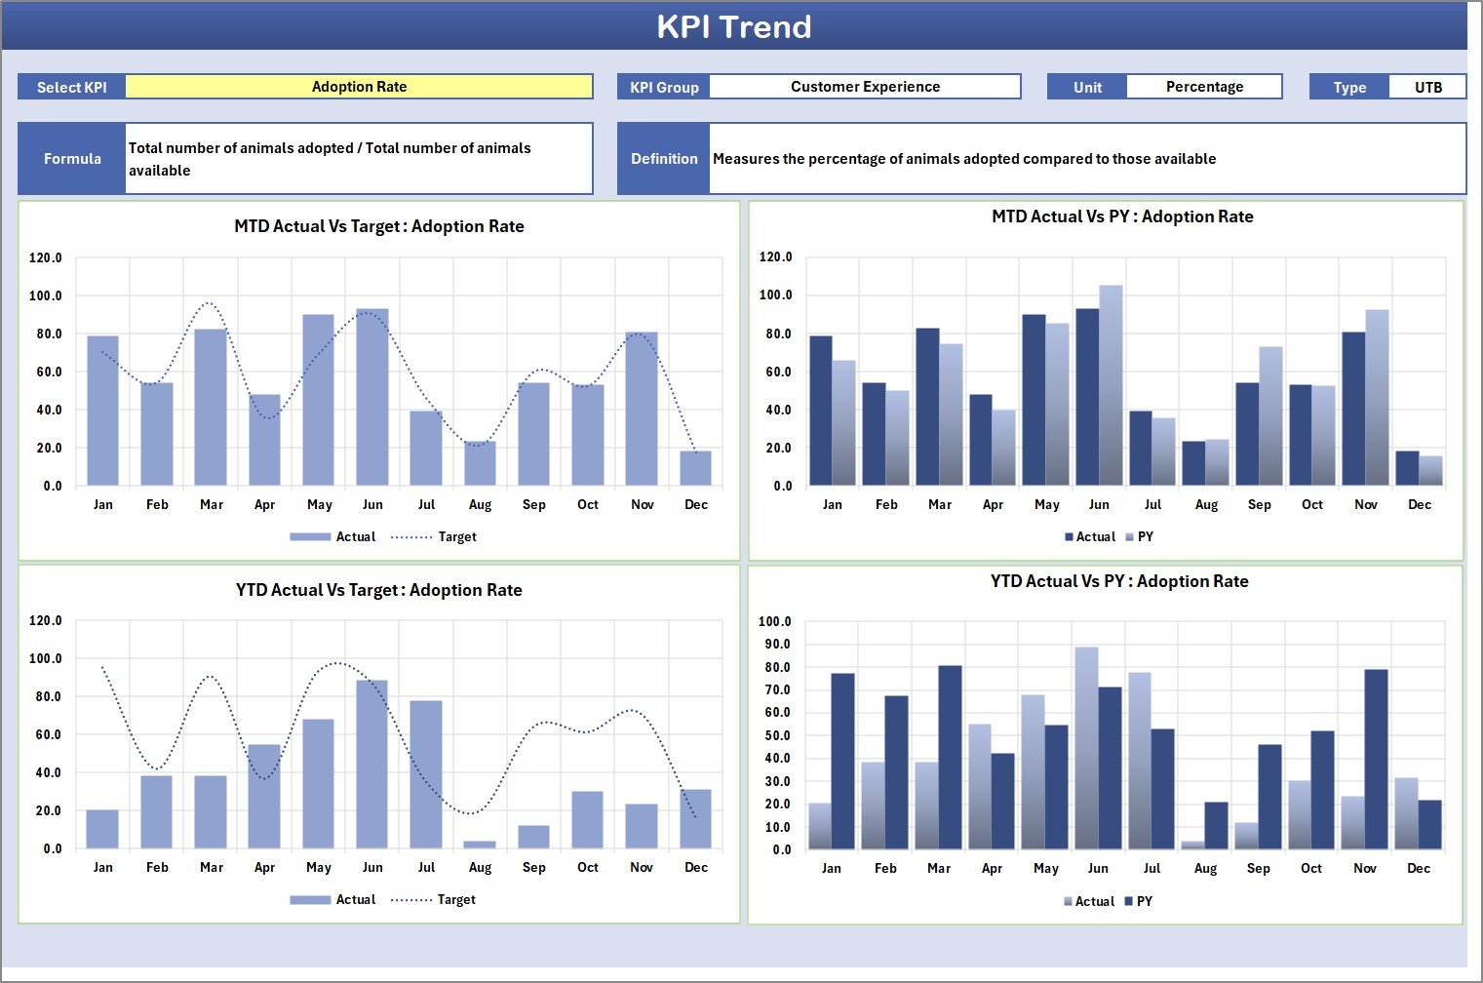Open the Select KPI Adoption Rate dropdown cell
This screenshot has height=983, width=1483.
pyautogui.click(x=359, y=87)
